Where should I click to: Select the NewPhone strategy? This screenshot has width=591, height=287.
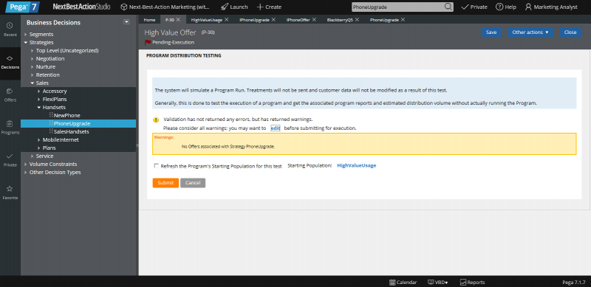point(66,115)
